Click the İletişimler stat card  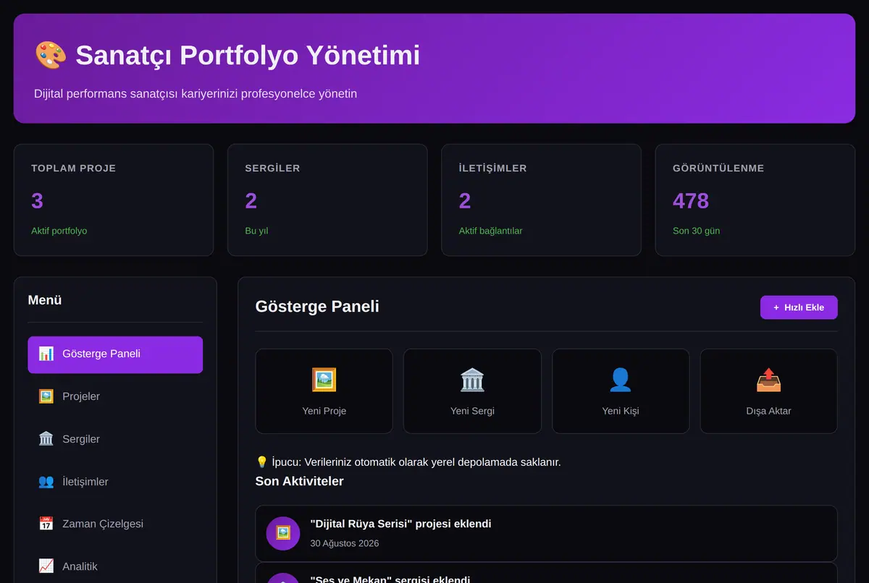point(541,200)
